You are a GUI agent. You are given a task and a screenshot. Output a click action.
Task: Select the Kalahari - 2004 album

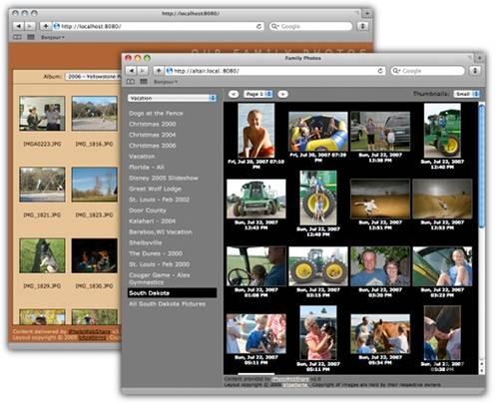[x=152, y=221]
